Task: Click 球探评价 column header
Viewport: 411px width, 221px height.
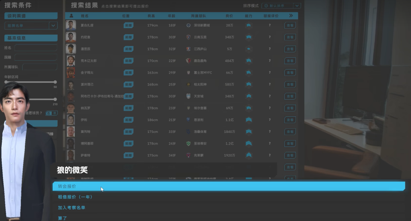Action: tap(271, 16)
